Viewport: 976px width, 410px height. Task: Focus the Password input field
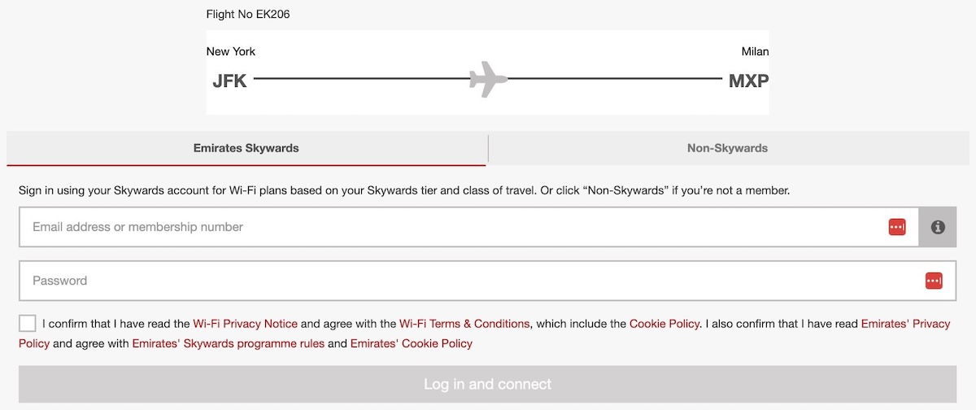coord(488,281)
